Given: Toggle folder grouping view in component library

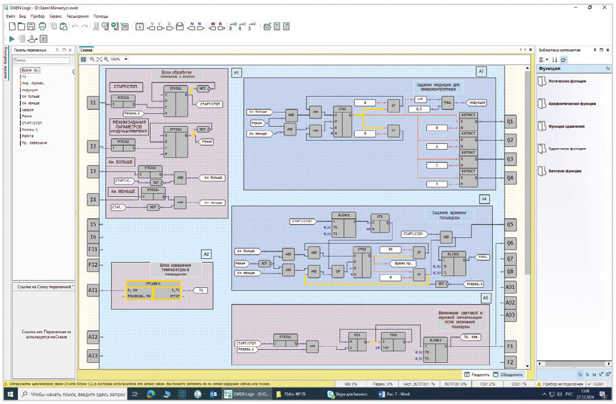Looking at the screenshot, I should click(x=564, y=60).
